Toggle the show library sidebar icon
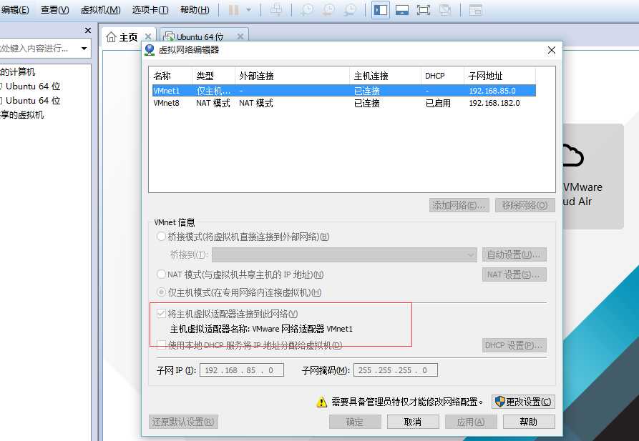This screenshot has height=441, width=639. point(380,10)
